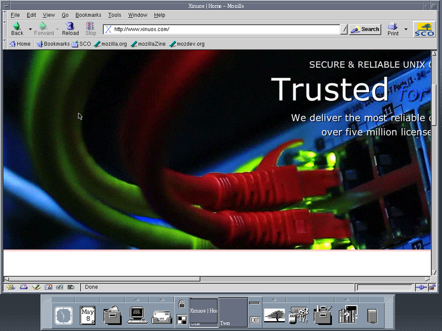The width and height of the screenshot is (442, 331).
Task: Open Style Manager palette icon
Action: point(299,315)
